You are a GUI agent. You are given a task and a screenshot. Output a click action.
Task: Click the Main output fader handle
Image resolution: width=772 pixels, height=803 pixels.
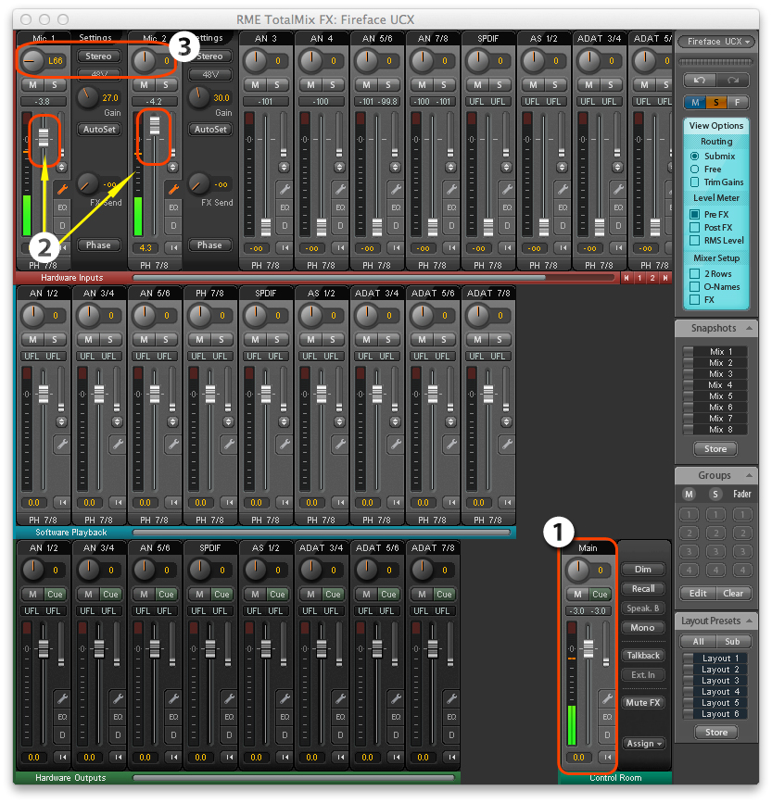coord(587,647)
